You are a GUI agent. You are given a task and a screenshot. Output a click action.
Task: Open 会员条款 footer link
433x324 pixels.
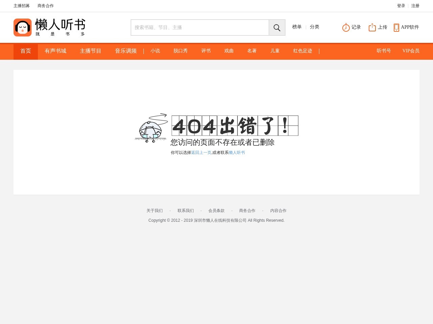[216, 211]
